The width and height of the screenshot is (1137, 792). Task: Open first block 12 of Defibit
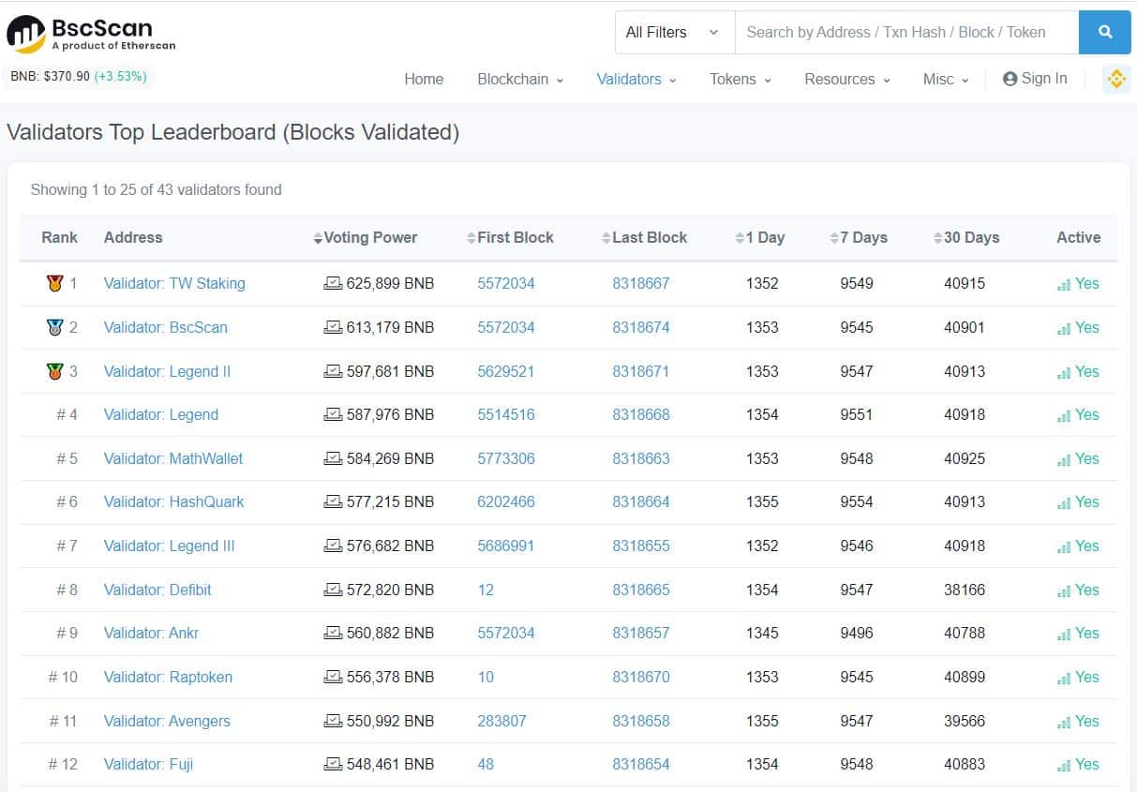[486, 590]
